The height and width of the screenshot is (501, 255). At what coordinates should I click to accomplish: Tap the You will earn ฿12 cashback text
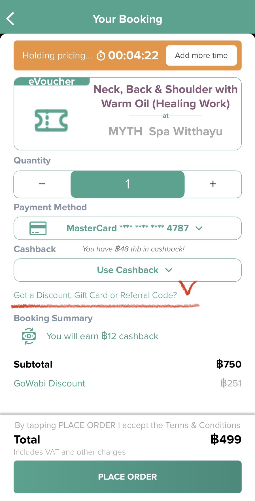pos(102,336)
